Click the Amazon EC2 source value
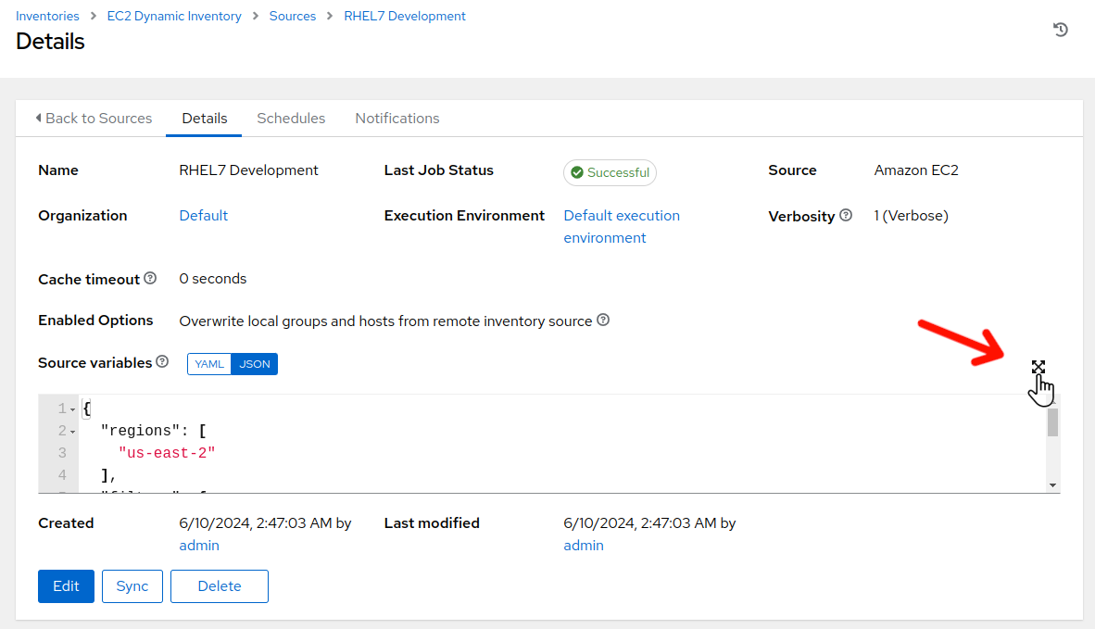The width and height of the screenshot is (1095, 629). pyautogui.click(x=915, y=170)
